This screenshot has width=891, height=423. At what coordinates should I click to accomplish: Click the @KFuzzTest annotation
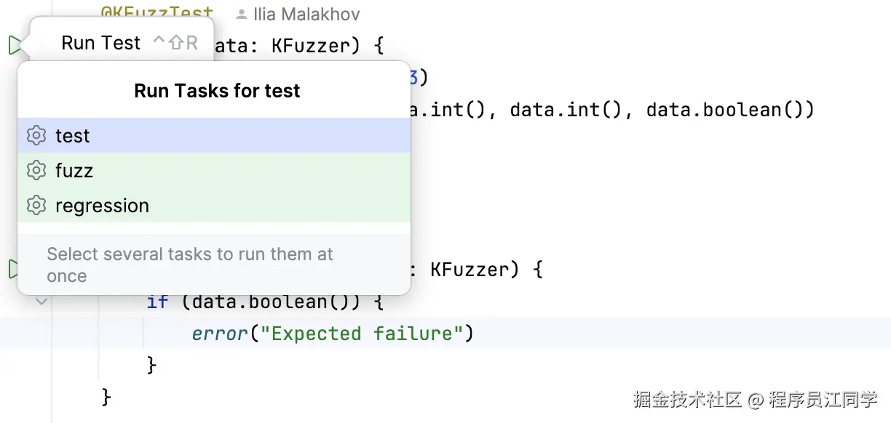coord(157,13)
